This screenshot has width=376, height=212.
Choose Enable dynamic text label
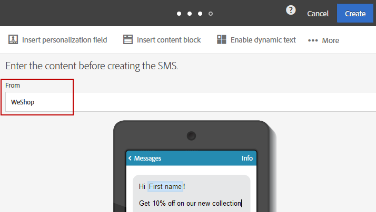pyautogui.click(x=263, y=40)
